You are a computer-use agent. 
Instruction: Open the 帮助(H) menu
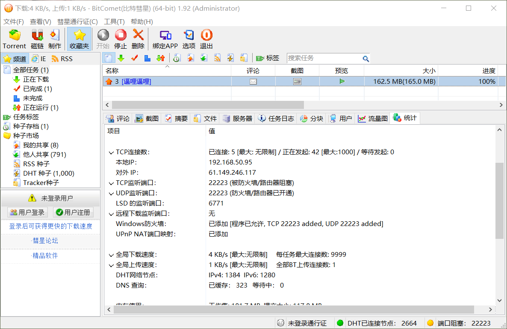pos(141,22)
